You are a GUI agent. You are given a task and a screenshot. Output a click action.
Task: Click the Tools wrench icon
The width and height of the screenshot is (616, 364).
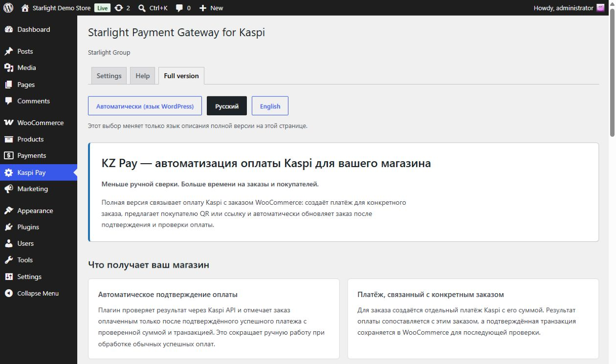coord(8,260)
